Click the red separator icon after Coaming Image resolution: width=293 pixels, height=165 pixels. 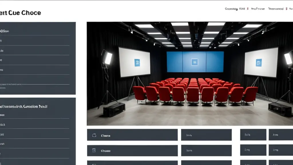tap(248, 9)
